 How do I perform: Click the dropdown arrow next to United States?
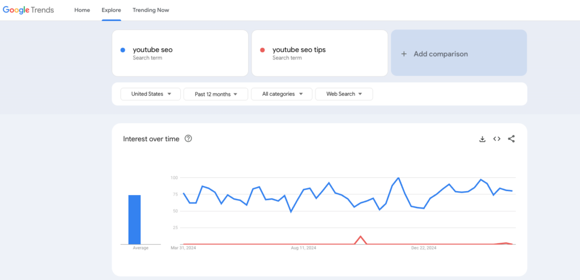coord(169,94)
